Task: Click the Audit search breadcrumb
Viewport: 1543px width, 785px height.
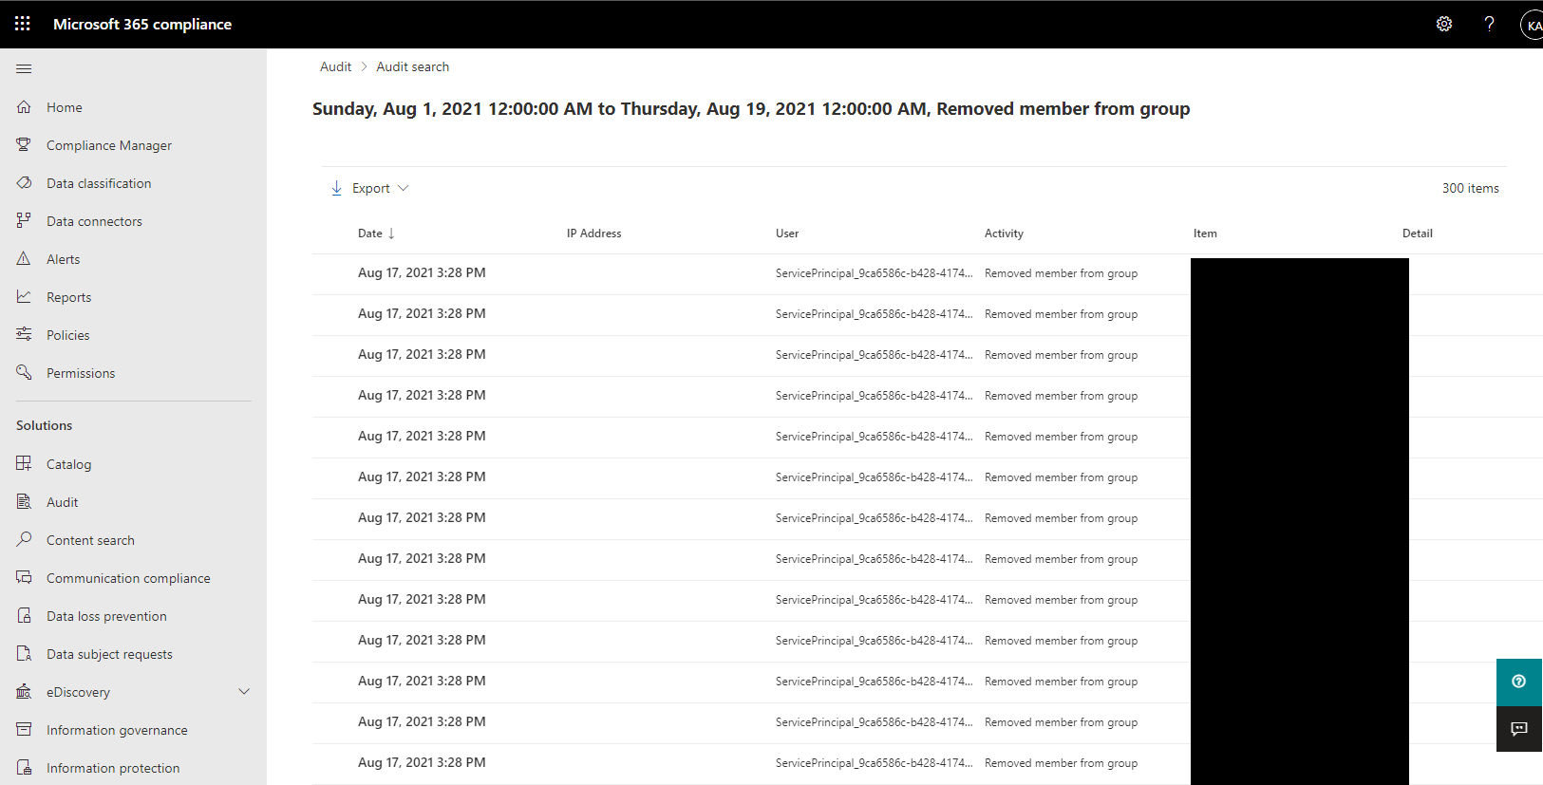Action: 412,66
